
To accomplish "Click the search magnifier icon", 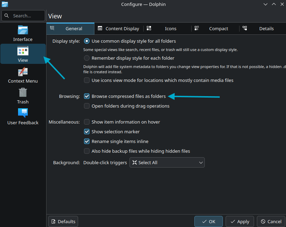I will coord(7,16).
